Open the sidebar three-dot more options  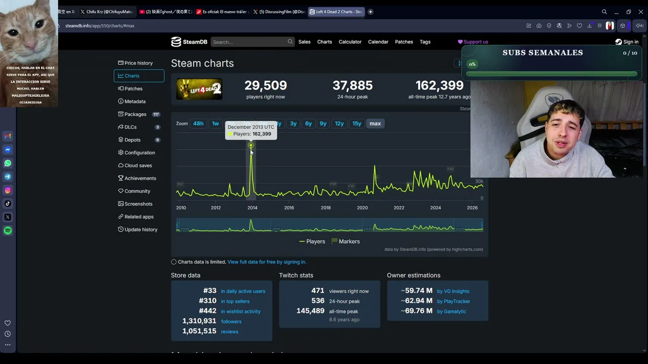click(x=8, y=345)
